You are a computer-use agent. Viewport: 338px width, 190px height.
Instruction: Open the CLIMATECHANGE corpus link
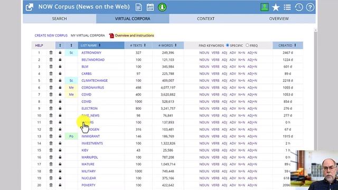pyautogui.click(x=95, y=81)
